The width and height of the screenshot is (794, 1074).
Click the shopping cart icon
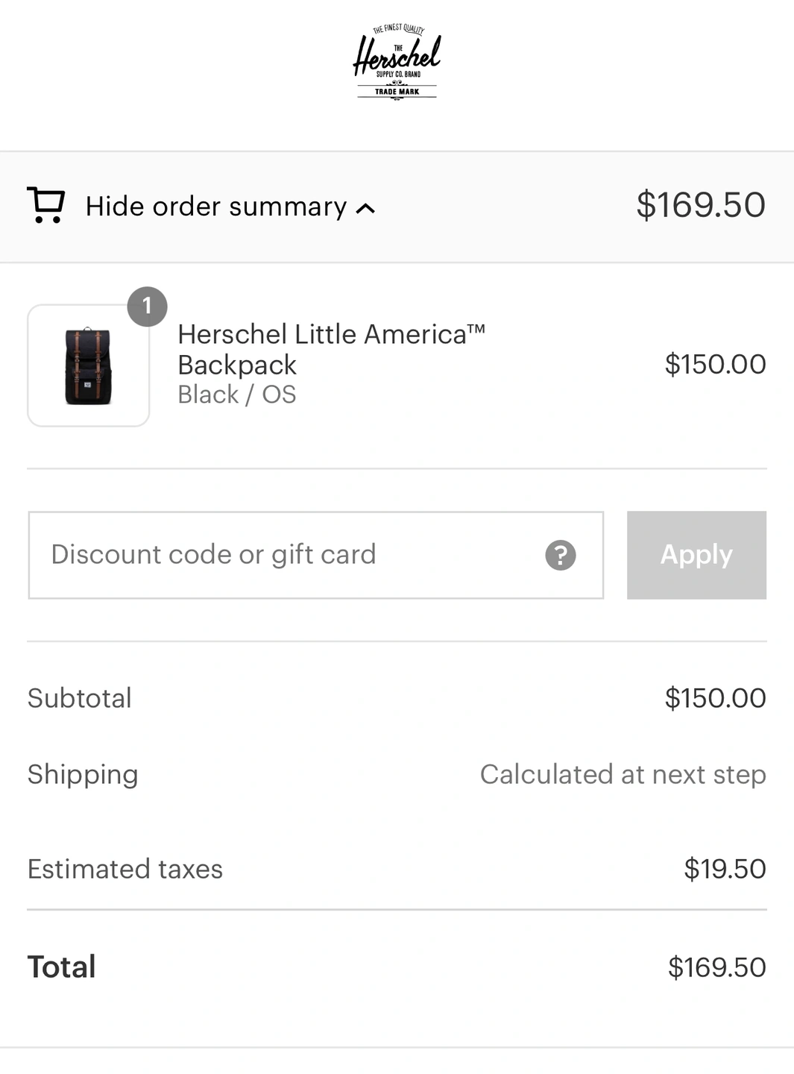point(46,205)
